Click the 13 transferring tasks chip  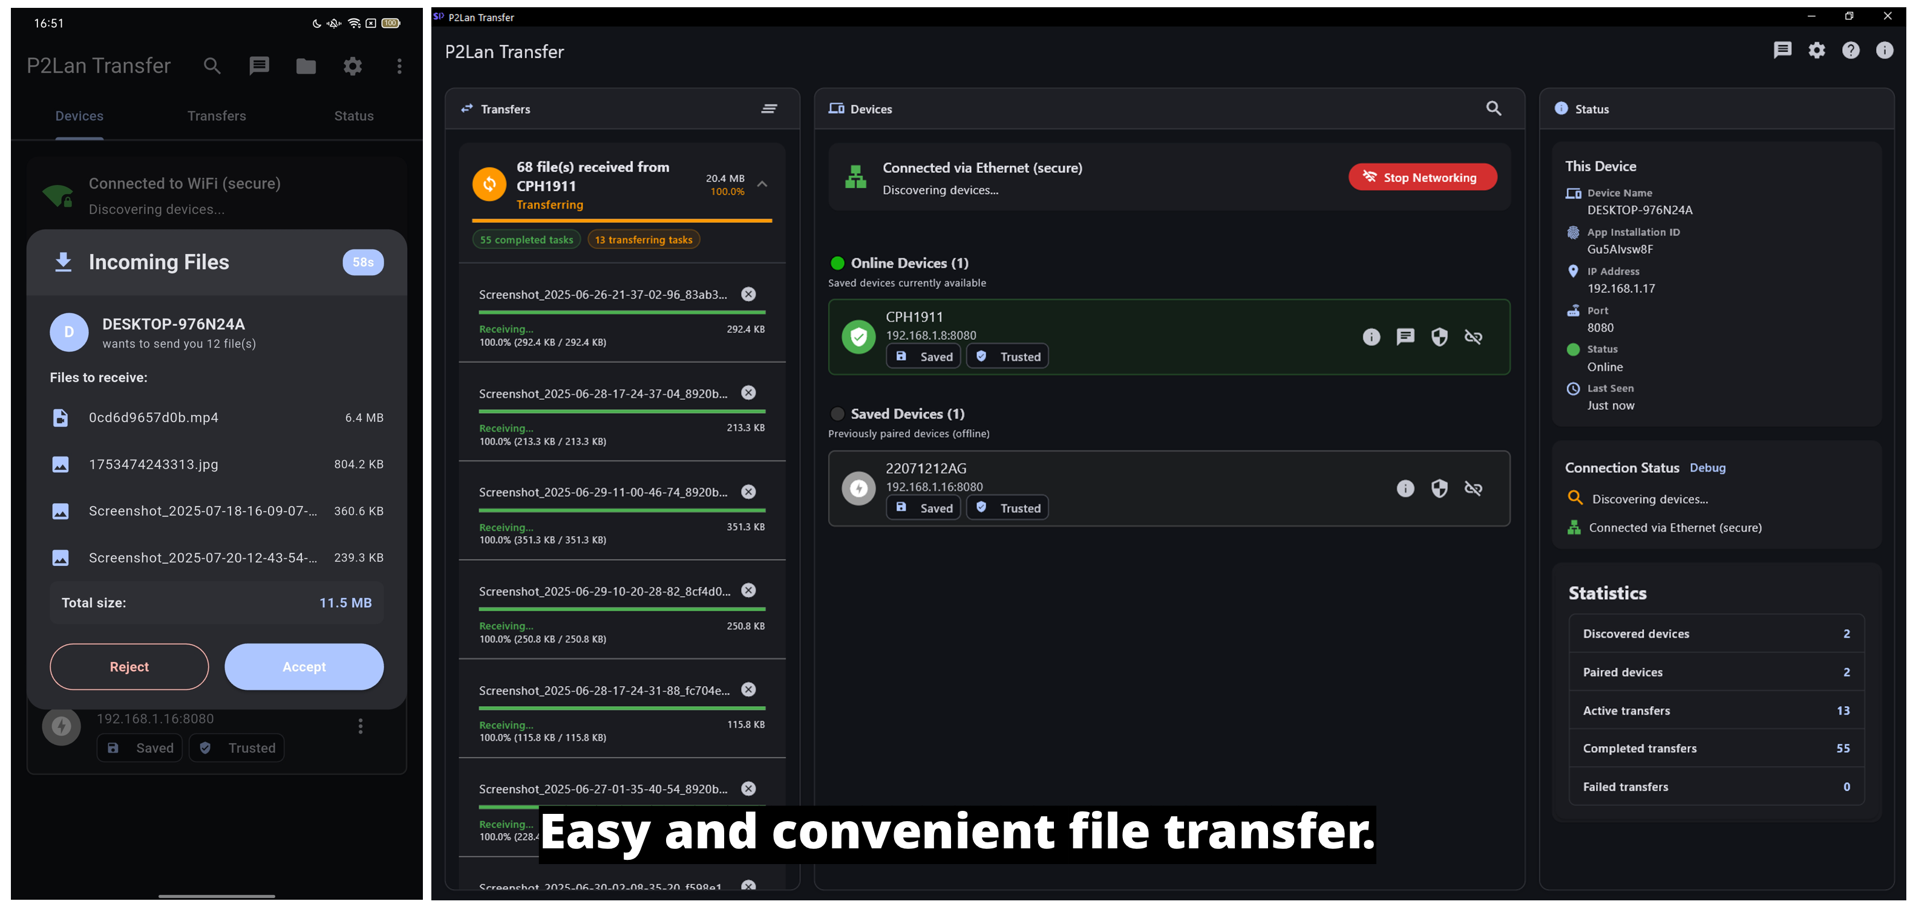pos(643,239)
